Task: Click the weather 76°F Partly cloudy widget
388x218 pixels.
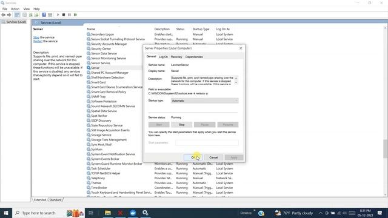Action: [x=293, y=213]
